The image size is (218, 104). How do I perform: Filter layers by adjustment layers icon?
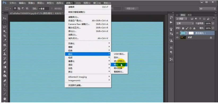(x=196, y=19)
